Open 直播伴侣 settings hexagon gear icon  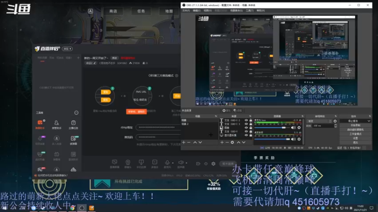click(214, 163)
